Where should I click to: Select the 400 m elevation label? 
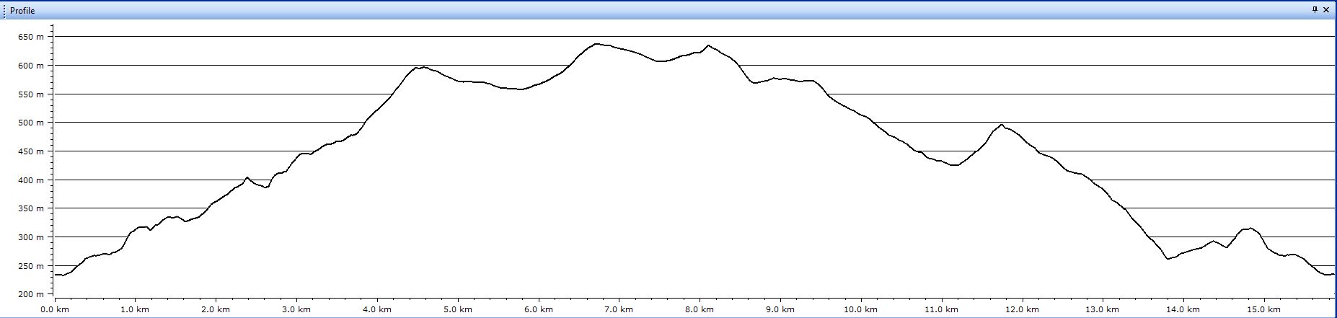(31, 180)
